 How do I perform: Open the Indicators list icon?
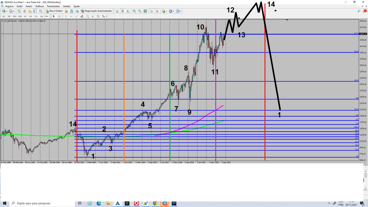pos(164,11)
